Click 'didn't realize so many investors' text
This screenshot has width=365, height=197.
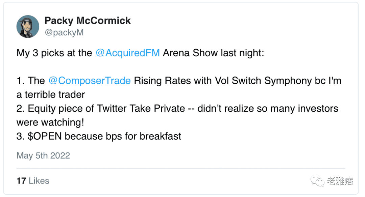[268, 109]
